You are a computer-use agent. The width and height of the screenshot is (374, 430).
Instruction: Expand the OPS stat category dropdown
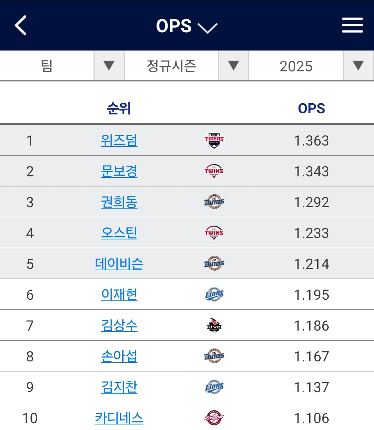tap(187, 26)
